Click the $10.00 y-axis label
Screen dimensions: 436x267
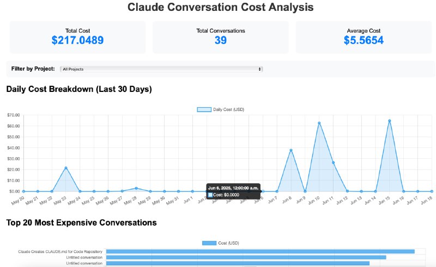[14, 181]
